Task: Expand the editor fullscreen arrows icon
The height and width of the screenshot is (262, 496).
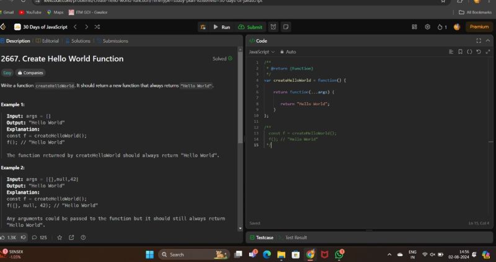Action: point(488,52)
